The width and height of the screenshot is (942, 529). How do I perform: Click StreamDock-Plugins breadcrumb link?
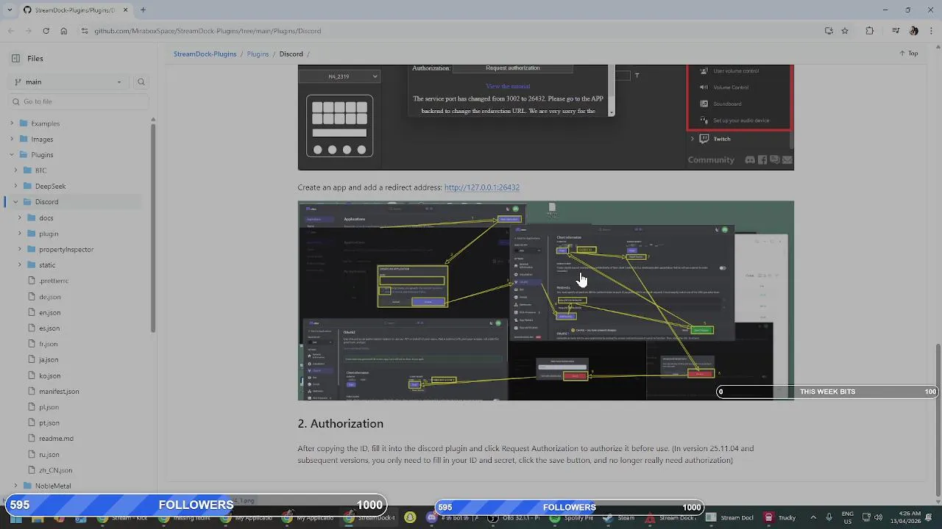205,54
